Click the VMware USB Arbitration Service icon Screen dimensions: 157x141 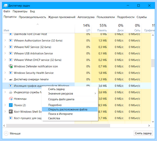coord(11,53)
